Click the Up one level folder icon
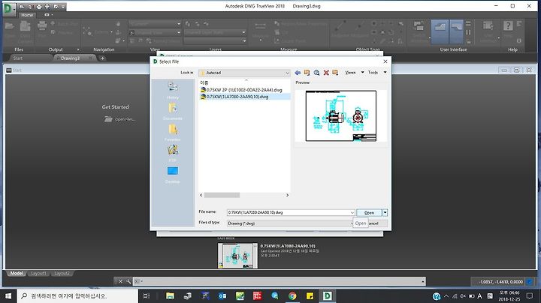 307,73
